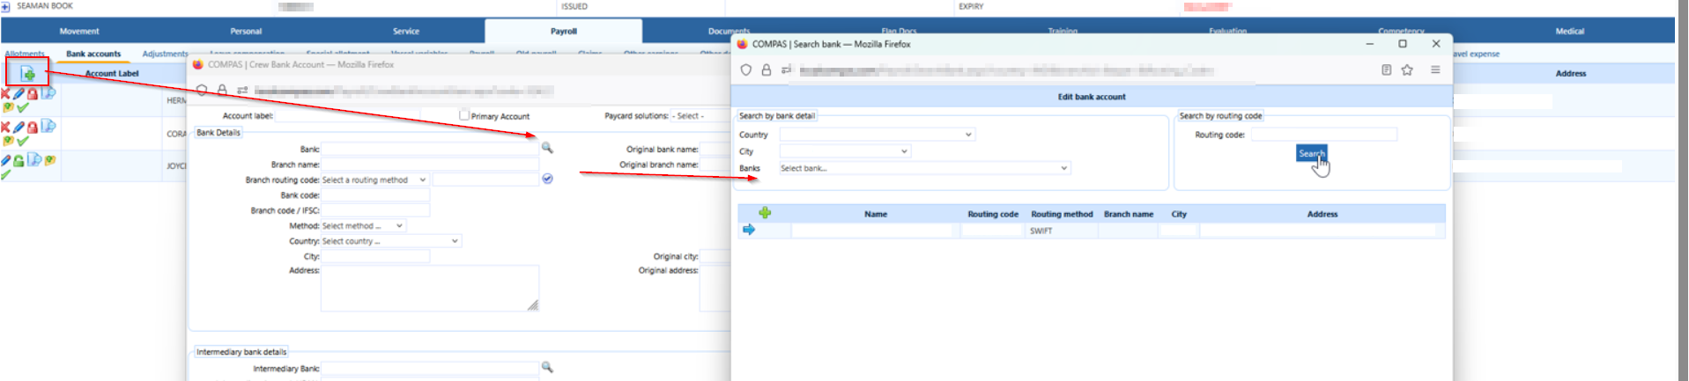1689x381 pixels.
Task: Open the Intermediary Bank search magnifier
Action: click(547, 367)
